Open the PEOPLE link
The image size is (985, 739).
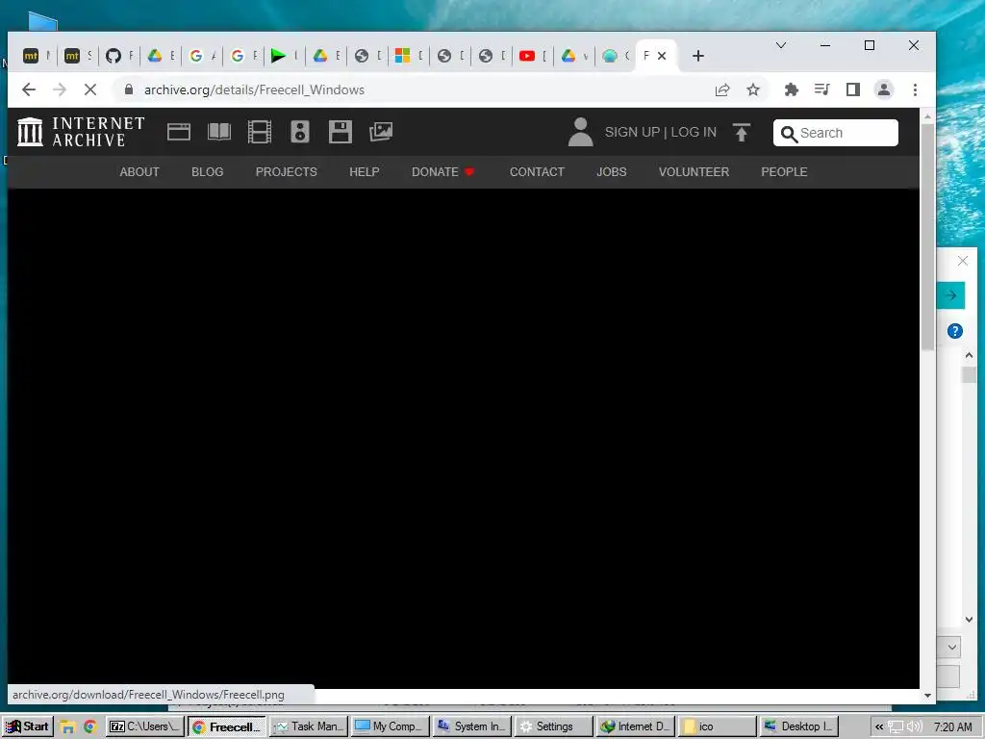[785, 171]
